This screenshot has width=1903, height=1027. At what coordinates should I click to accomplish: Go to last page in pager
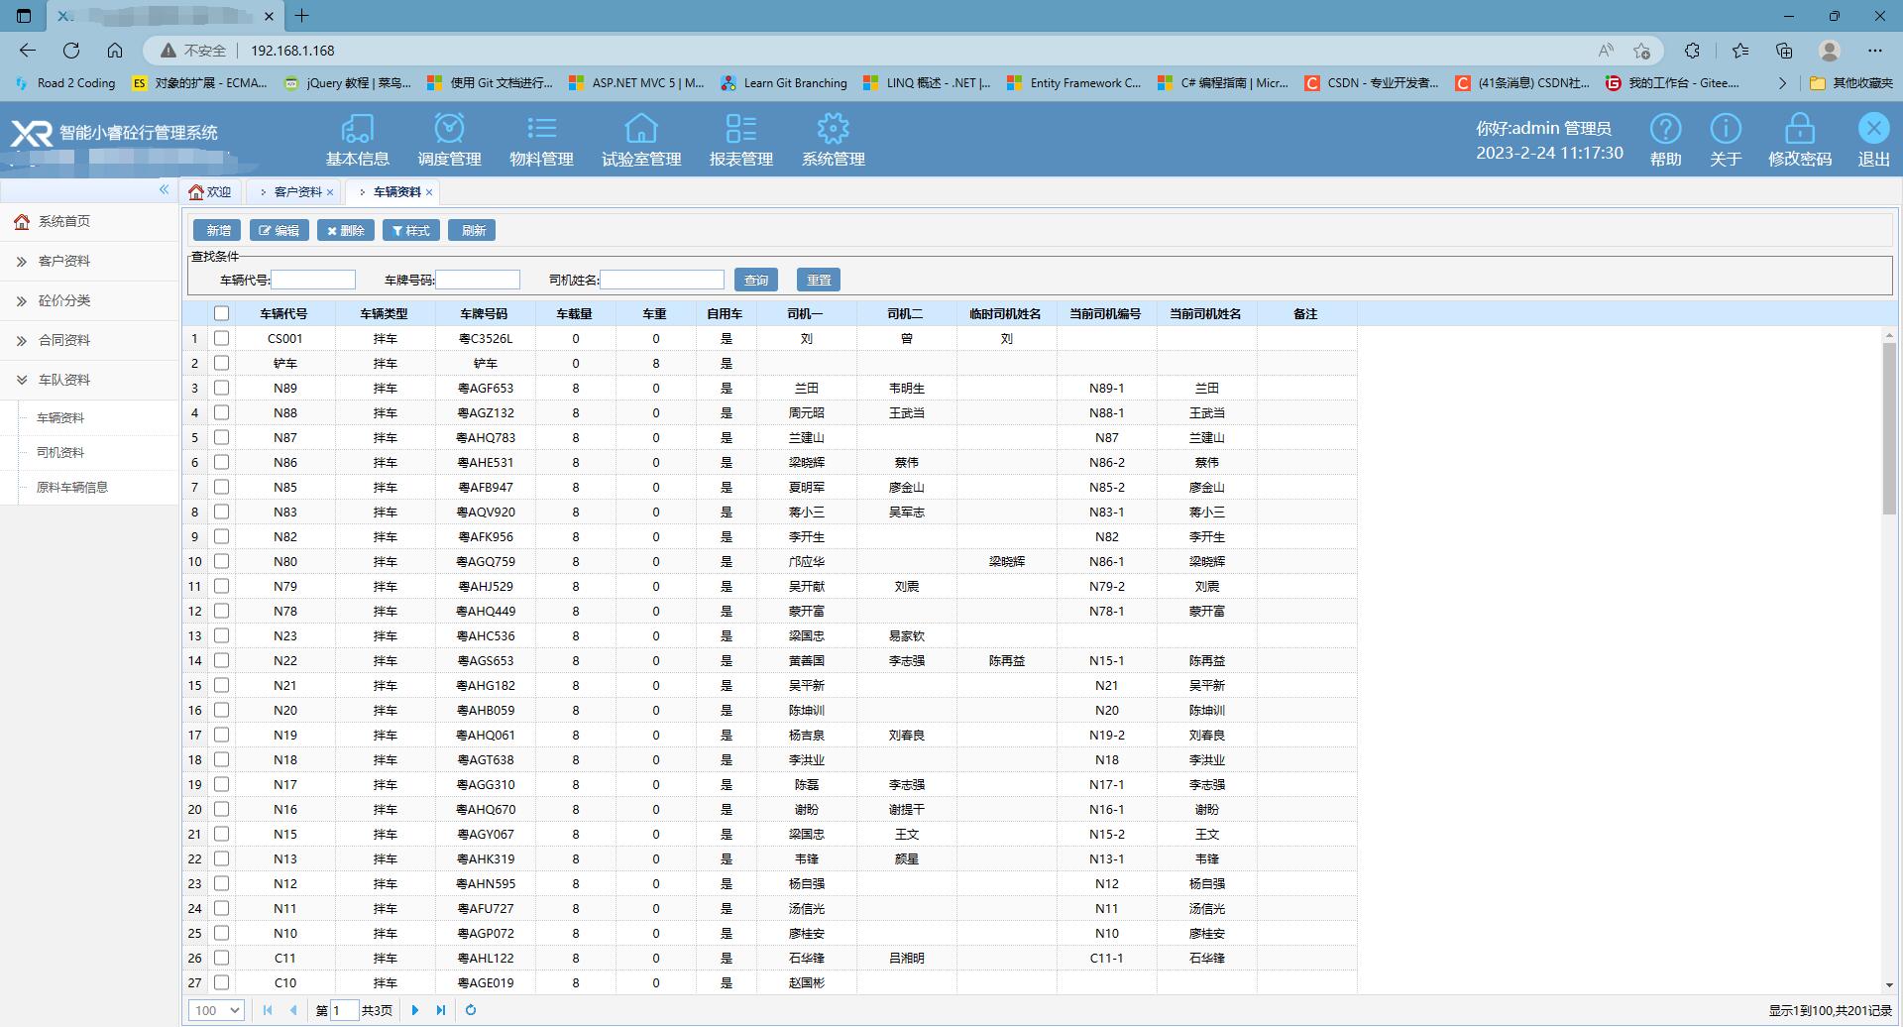pyautogui.click(x=441, y=1010)
